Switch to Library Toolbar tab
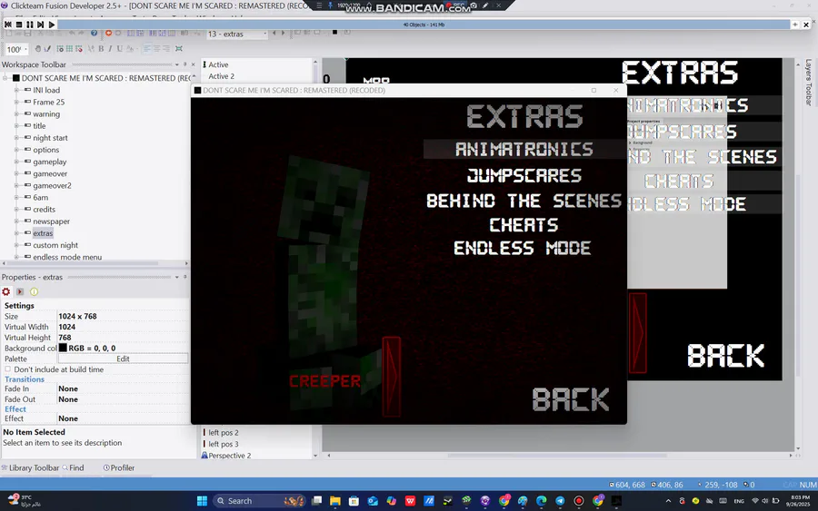Viewport: 818px width, 511px height. point(30,467)
